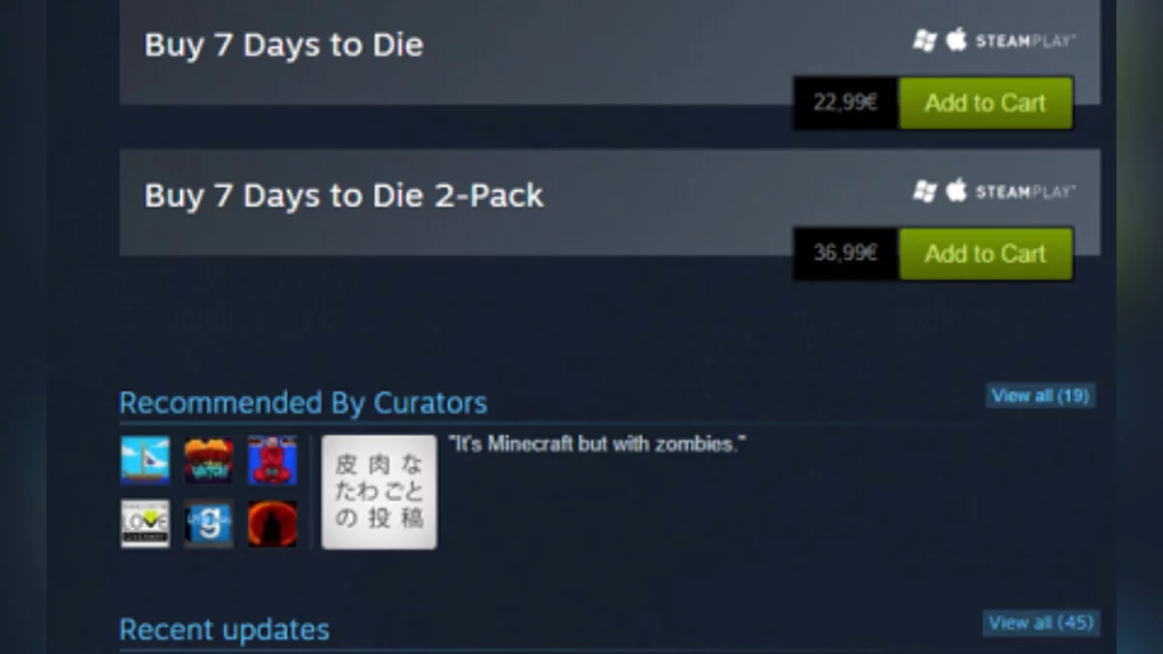Click the Windows icon for 7 Days to Die
The width and height of the screenshot is (1163, 654).
pos(925,41)
